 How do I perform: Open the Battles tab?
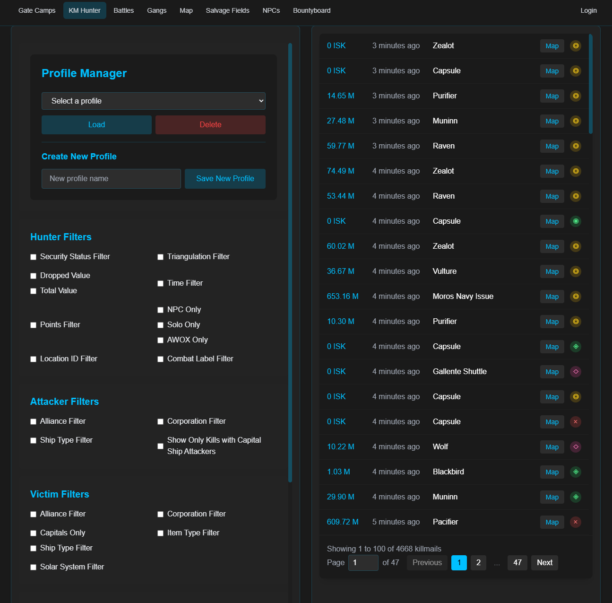tap(123, 10)
